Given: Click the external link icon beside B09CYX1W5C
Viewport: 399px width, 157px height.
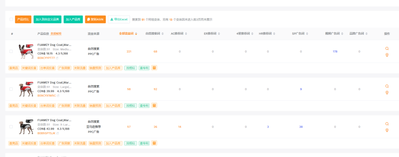Looking at the screenshot, I should tap(58, 96).
